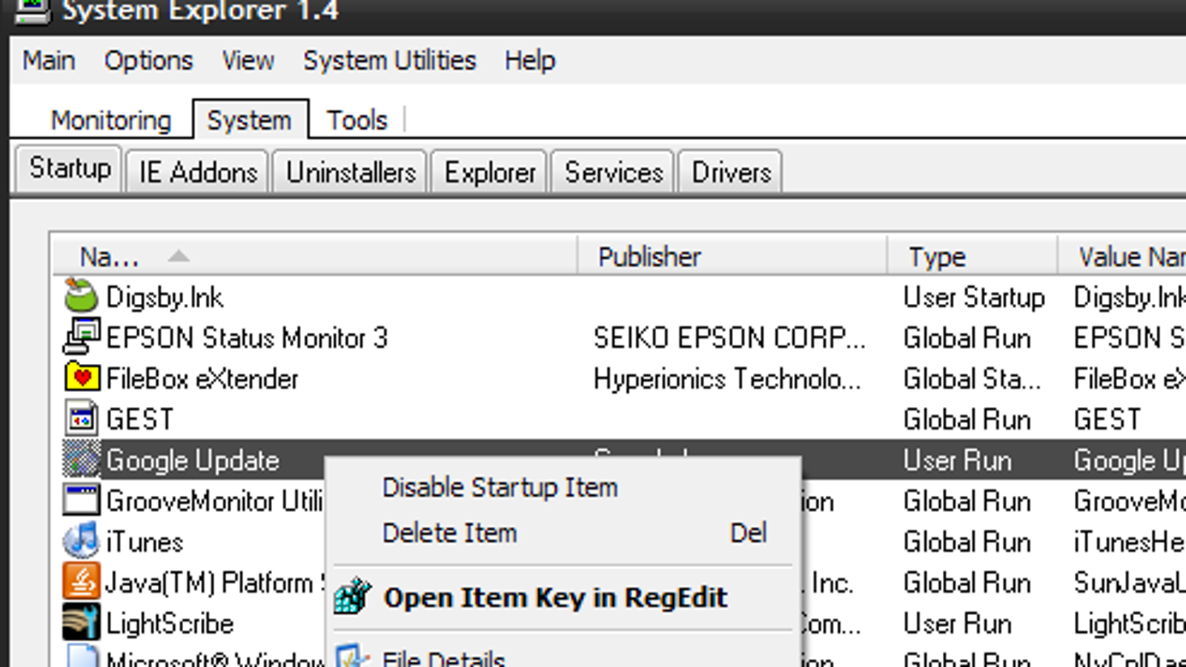Click the User Startup type cell

[x=974, y=297]
